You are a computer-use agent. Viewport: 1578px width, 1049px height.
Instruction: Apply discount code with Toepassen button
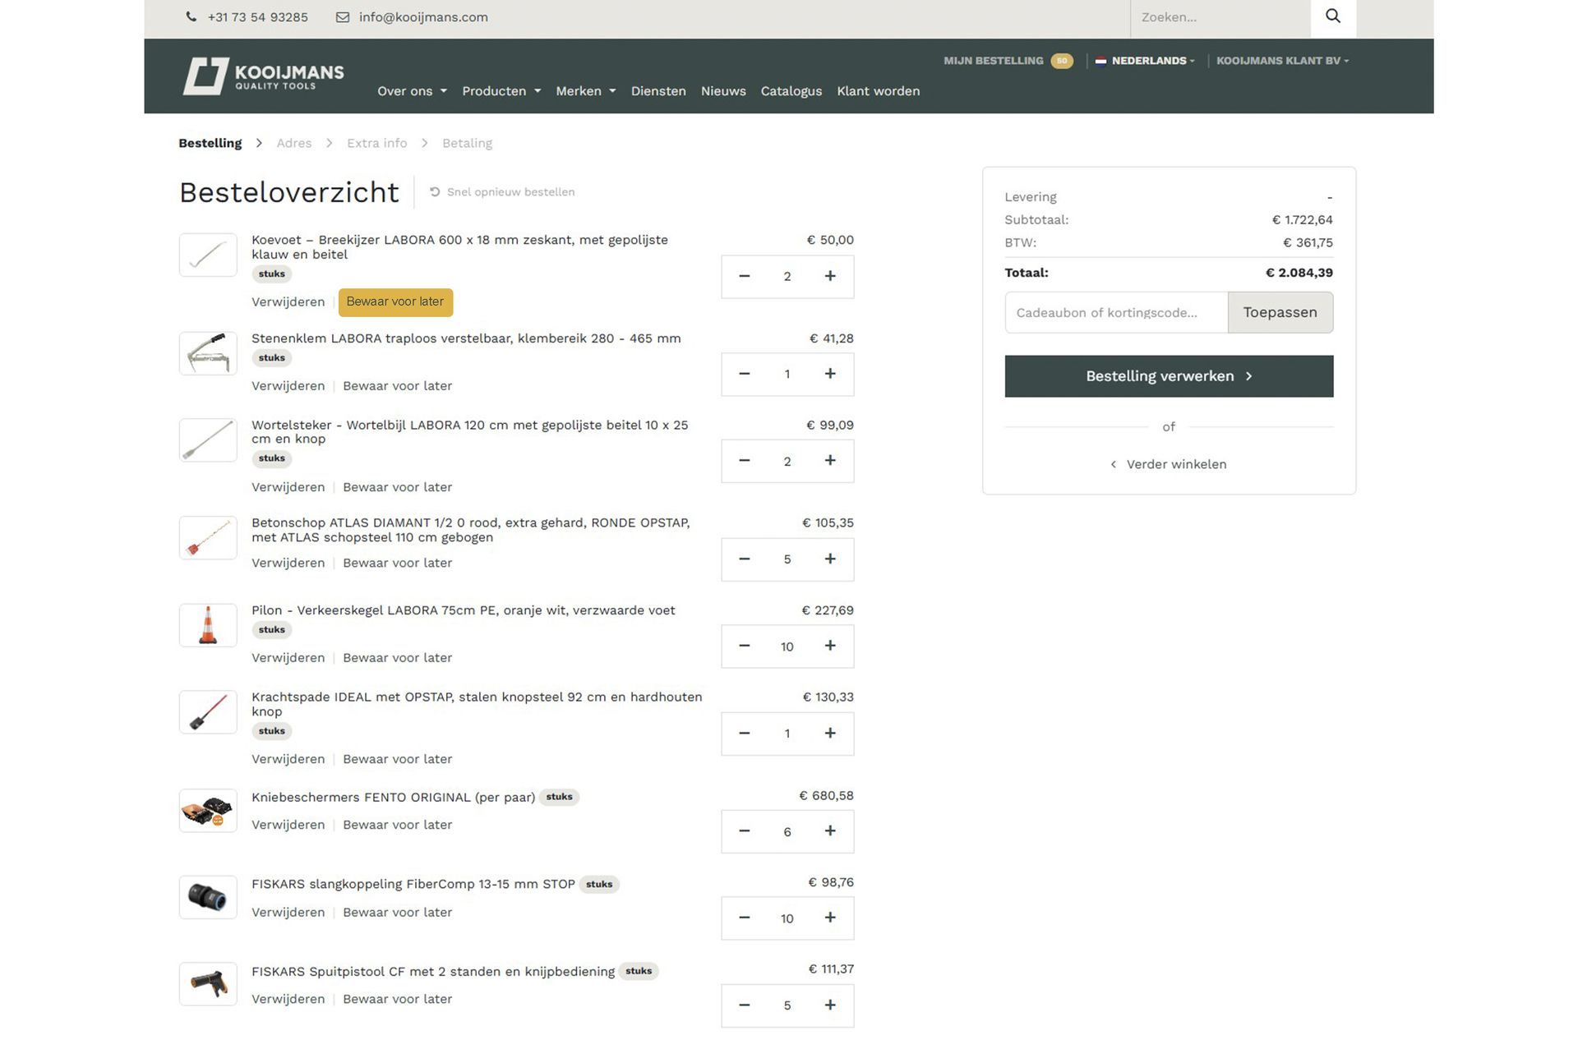click(x=1280, y=312)
